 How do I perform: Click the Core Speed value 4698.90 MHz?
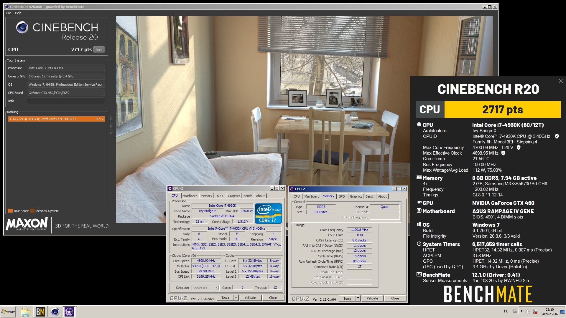[206, 261]
